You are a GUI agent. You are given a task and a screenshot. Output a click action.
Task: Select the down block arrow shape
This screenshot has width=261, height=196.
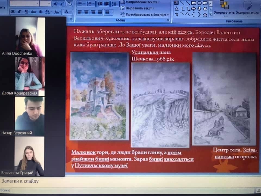(x=199, y=9)
